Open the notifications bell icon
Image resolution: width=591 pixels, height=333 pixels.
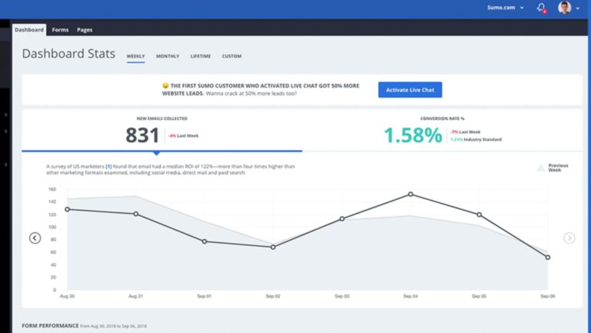[x=541, y=8]
